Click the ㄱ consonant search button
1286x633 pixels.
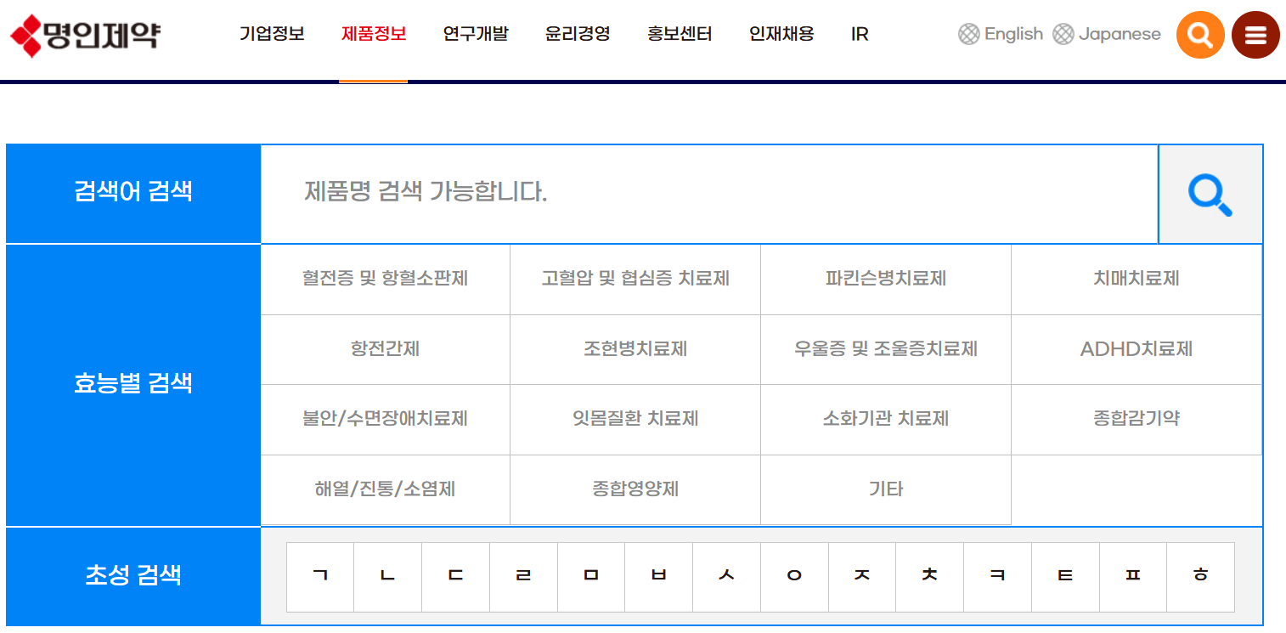point(320,576)
